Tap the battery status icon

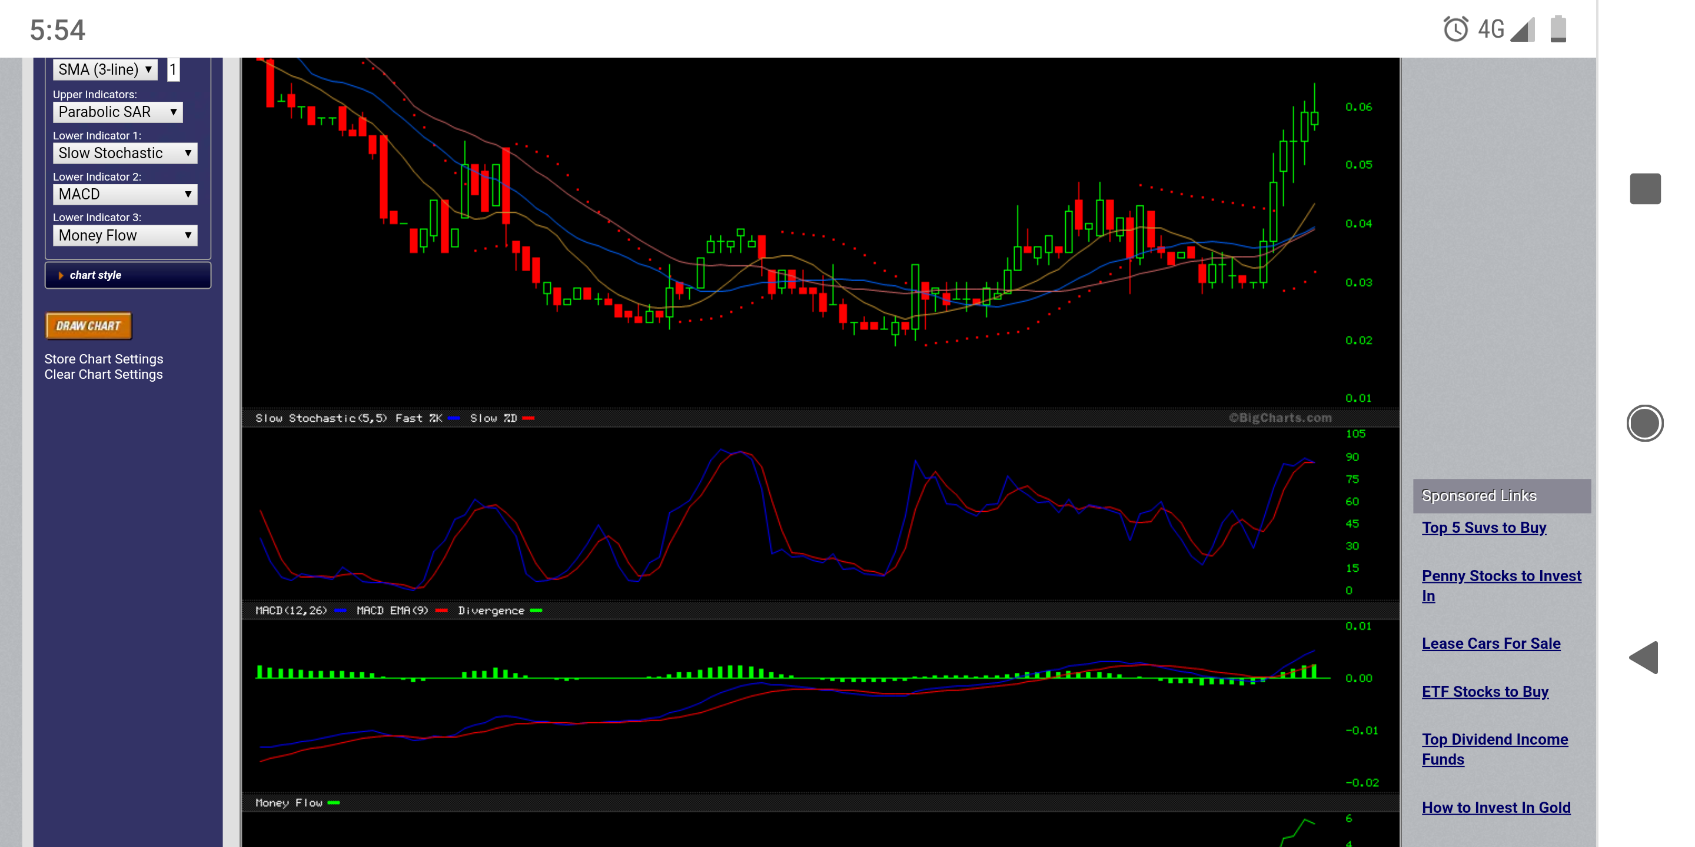pos(1558,29)
